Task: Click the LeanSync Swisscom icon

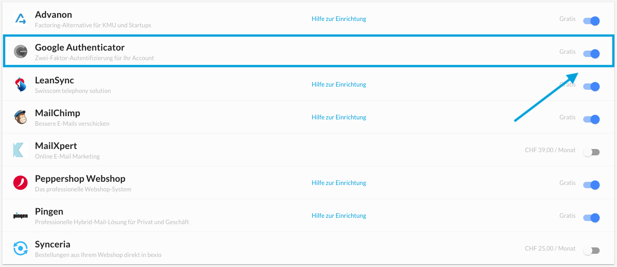Action: 21,84
